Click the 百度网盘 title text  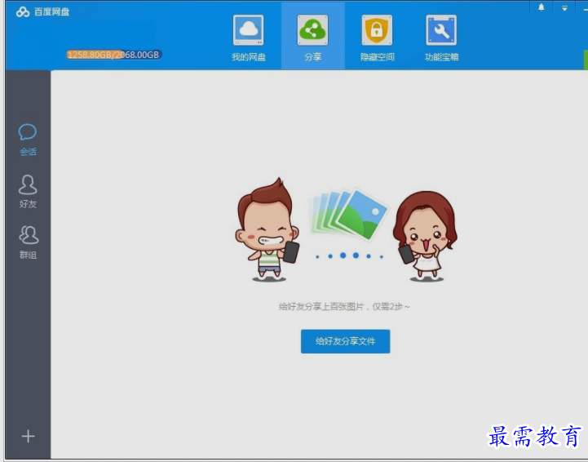tap(51, 12)
